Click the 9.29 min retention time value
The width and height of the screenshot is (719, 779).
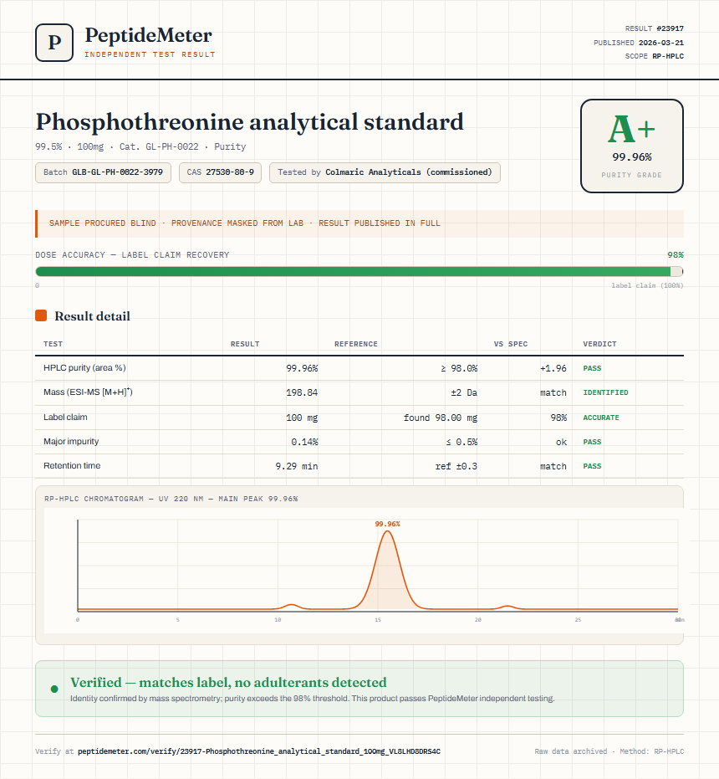[297, 466]
